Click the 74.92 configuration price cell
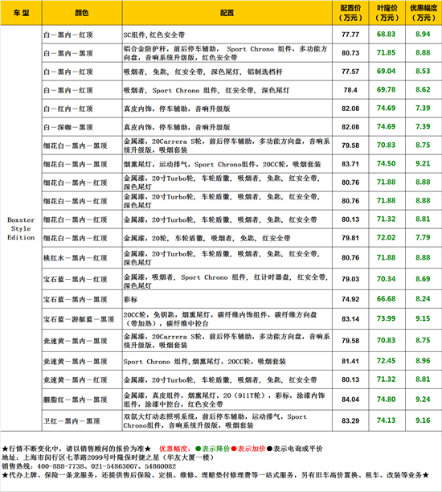Screen dimensions: 442x492 (x=350, y=299)
